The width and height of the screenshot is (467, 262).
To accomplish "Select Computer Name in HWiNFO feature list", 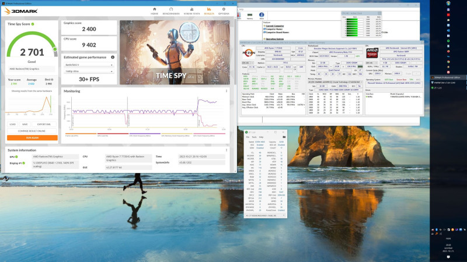I will (x=274, y=29).
